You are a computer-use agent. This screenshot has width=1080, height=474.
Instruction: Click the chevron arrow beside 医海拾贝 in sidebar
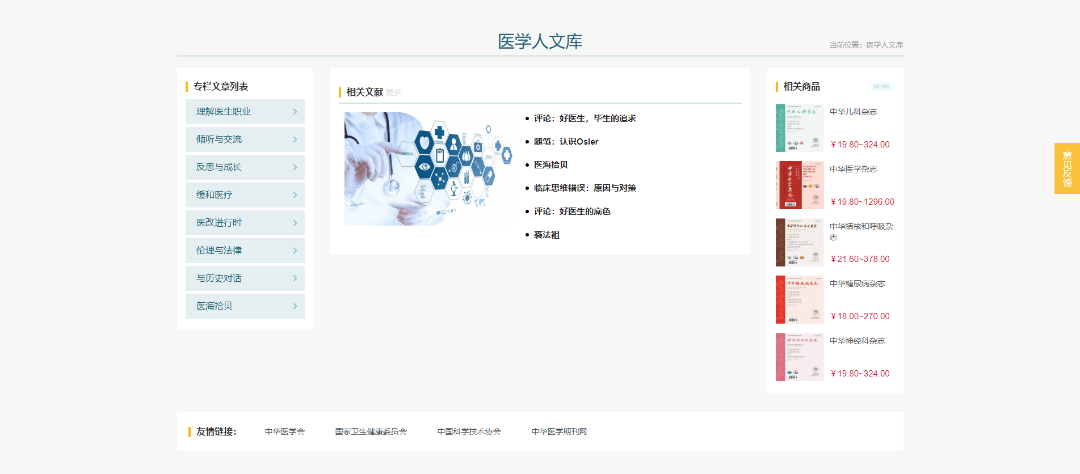[x=295, y=306]
